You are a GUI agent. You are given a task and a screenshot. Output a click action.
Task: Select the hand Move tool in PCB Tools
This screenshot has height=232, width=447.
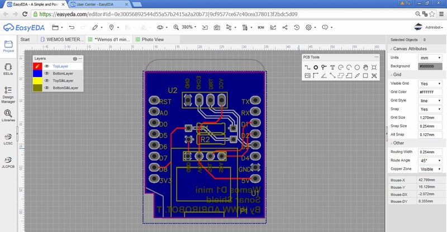pyautogui.click(x=365, y=67)
